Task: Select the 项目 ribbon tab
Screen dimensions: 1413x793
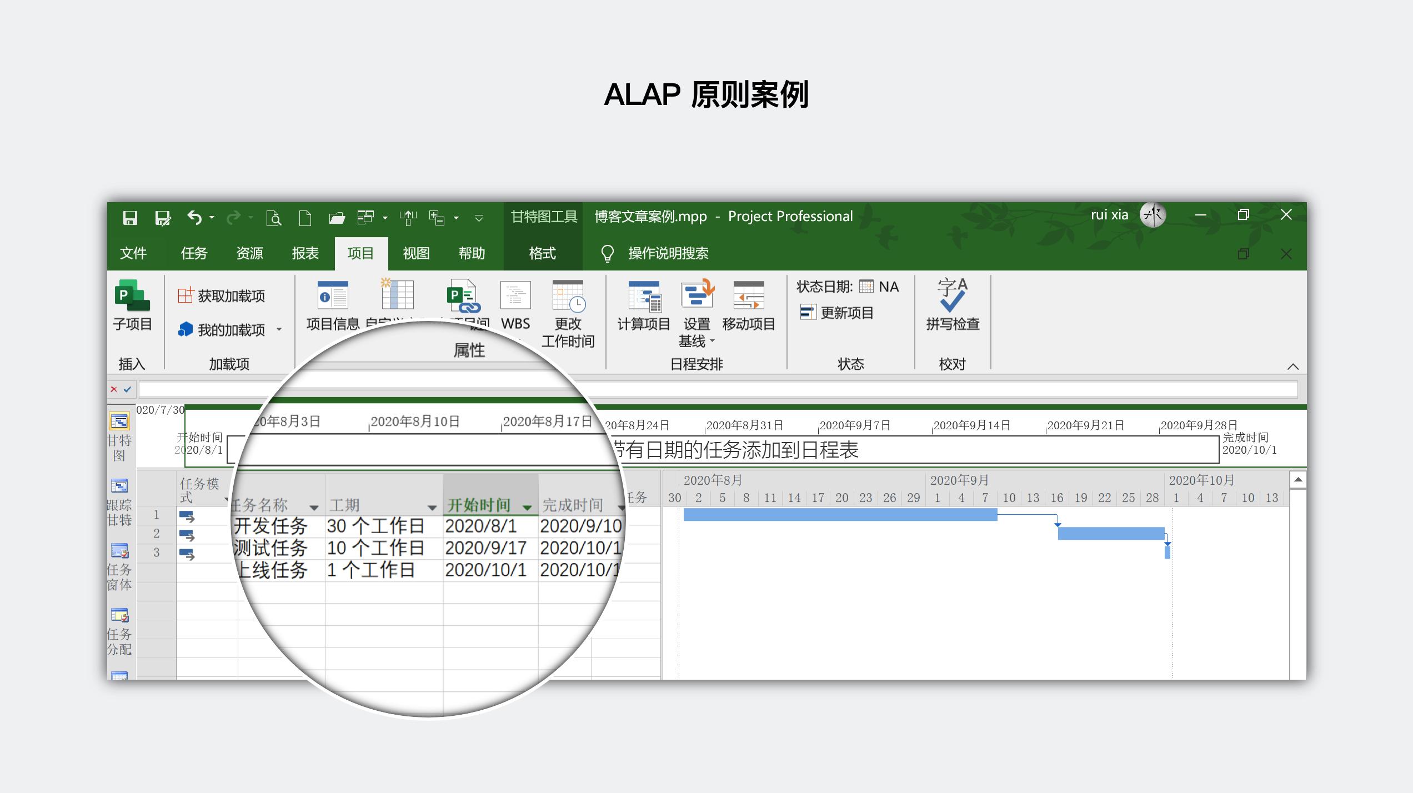Action: [361, 253]
